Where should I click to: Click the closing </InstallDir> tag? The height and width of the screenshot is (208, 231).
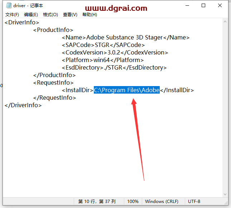(177, 90)
